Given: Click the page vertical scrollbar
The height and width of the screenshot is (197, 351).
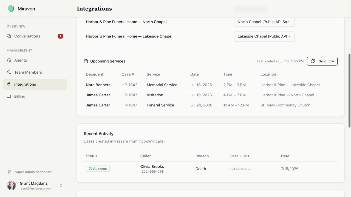Looking at the screenshot, I should click(349, 90).
